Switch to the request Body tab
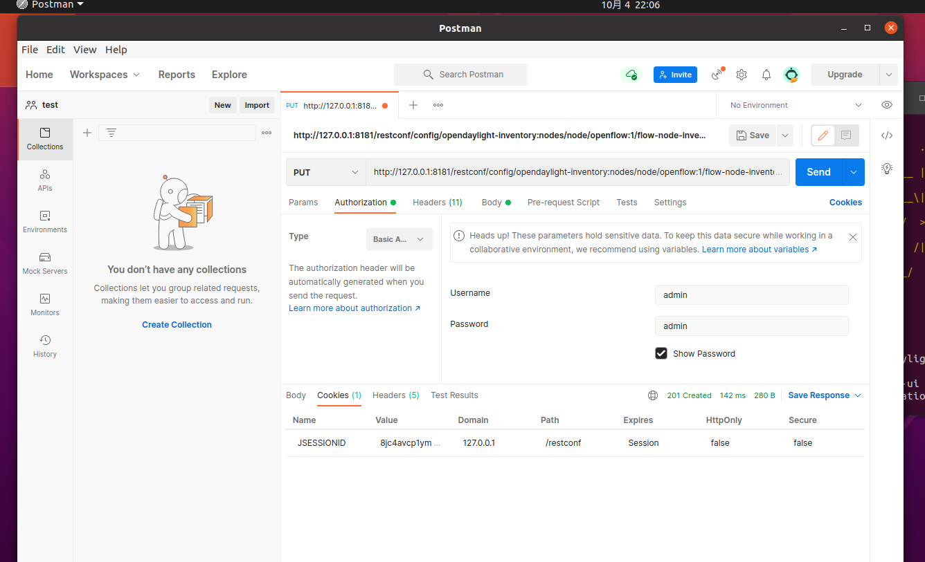Viewport: 925px width, 562px height. [496, 203]
